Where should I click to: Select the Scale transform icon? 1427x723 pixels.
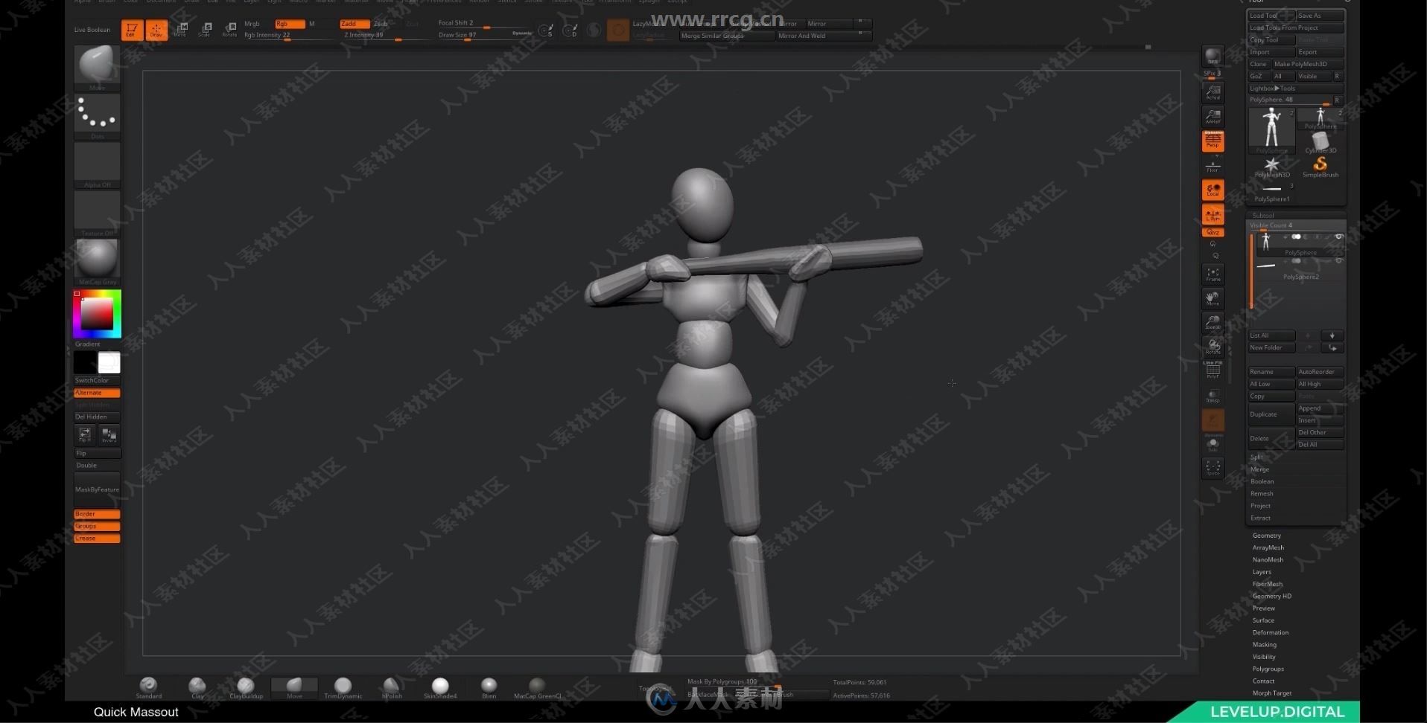tap(205, 30)
